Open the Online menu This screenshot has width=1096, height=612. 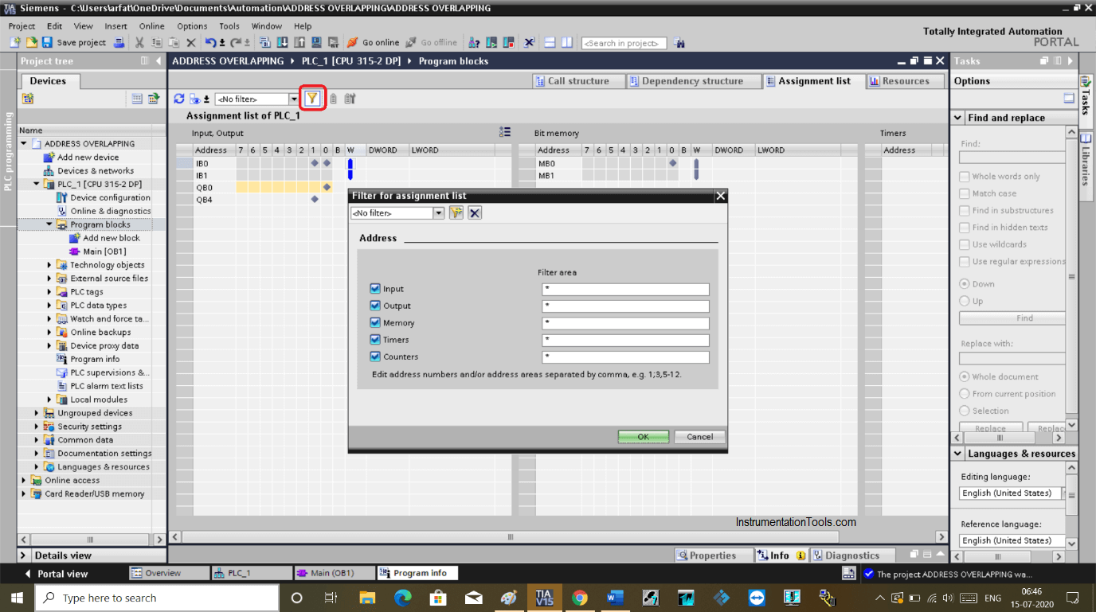tap(151, 26)
